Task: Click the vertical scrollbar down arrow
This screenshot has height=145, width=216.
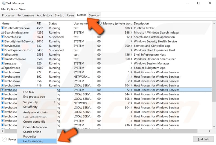Action: click(x=214, y=127)
